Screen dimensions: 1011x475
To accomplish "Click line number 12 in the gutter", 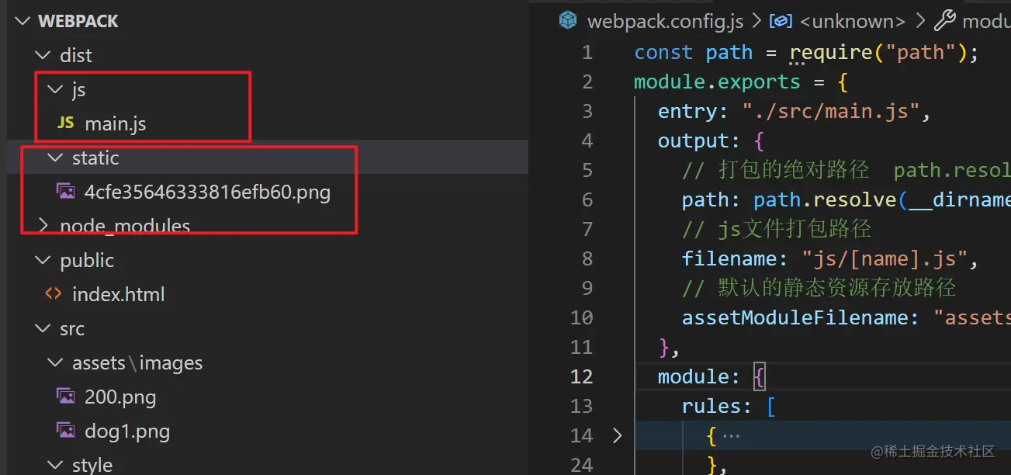I will pos(582,376).
